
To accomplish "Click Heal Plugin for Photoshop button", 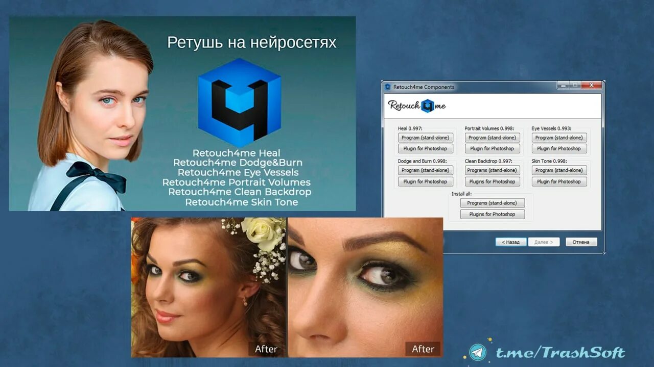I will [425, 149].
